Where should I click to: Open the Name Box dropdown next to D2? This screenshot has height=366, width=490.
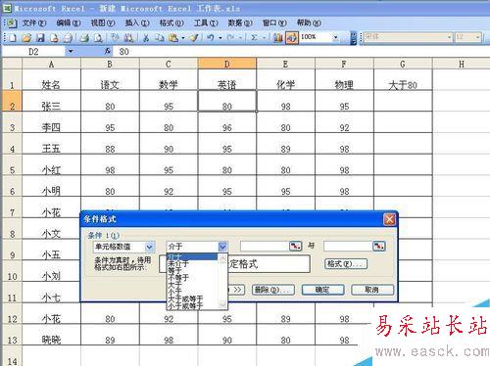[71, 51]
